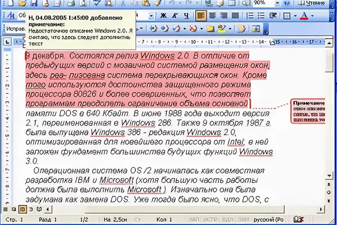This screenshot has width=337, height=225.
Task: Undo the last action
Action: 172,3
